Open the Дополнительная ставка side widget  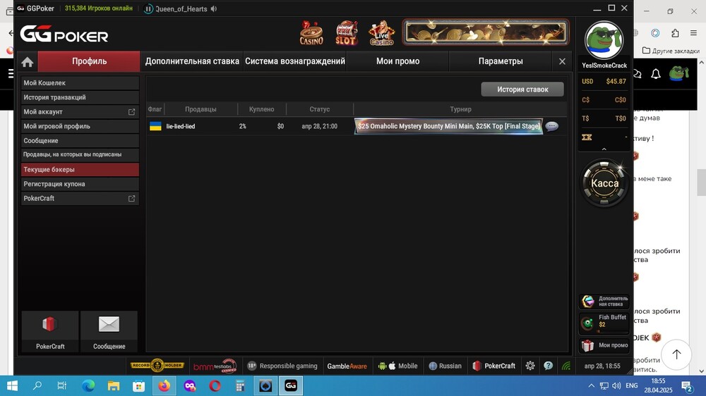coord(604,301)
